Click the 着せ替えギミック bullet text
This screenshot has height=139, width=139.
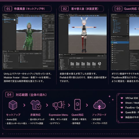point(37,119)
